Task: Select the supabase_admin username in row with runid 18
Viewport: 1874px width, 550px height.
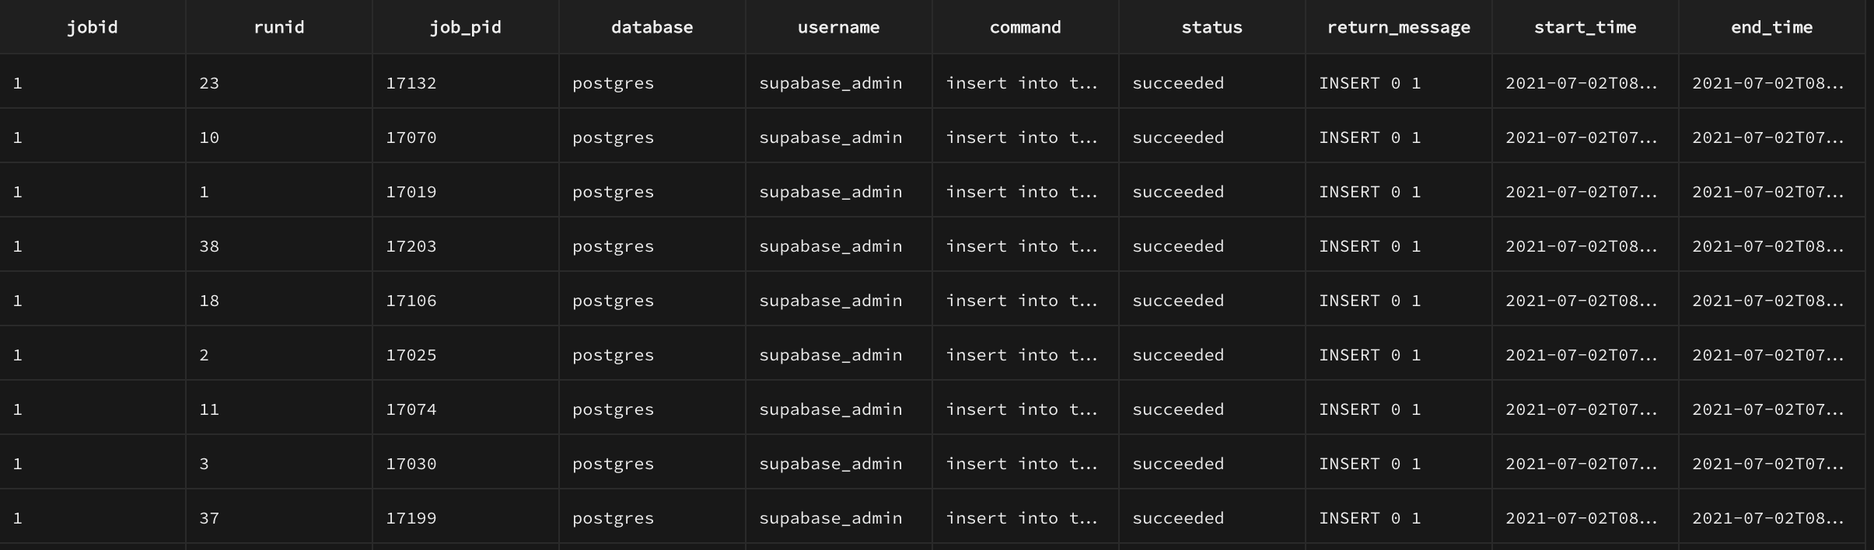Action: click(831, 300)
